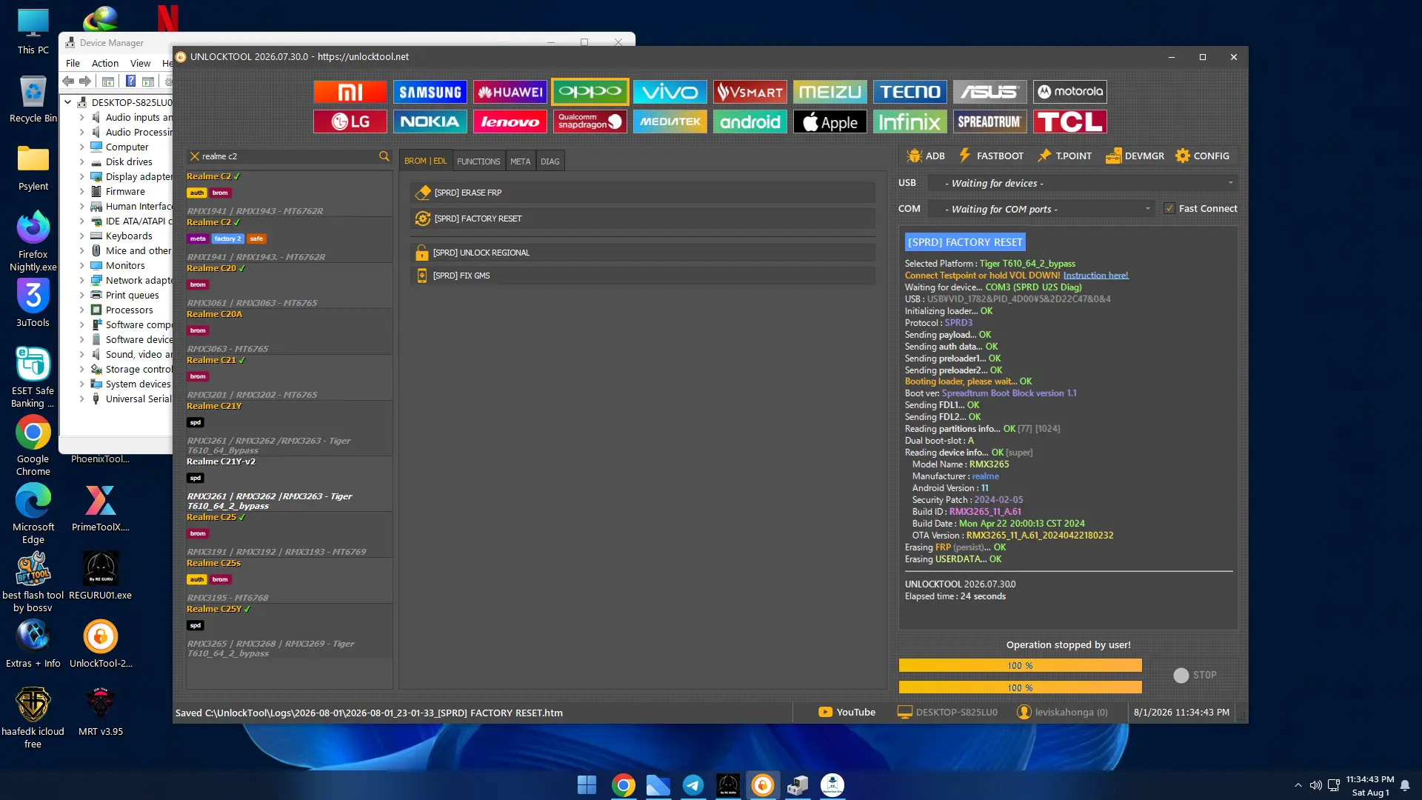Open the ADB tool

pyautogui.click(x=926, y=156)
